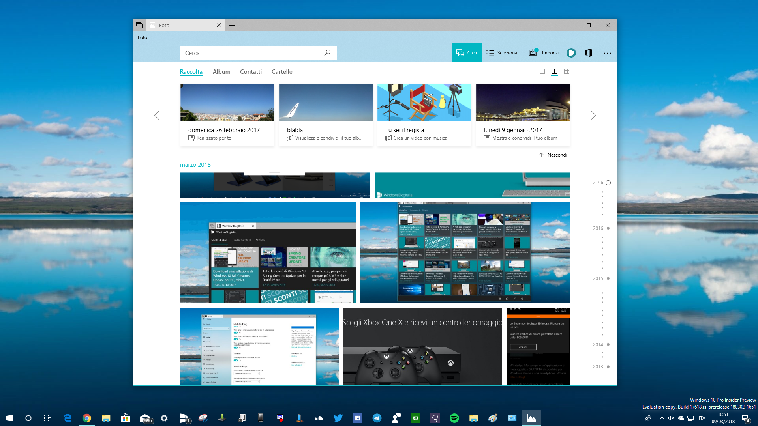Open the three-dots more options menu

[607, 53]
